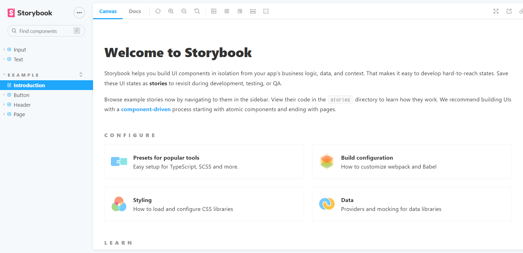
Task: Click the go full screen icon
Action: 496,11
